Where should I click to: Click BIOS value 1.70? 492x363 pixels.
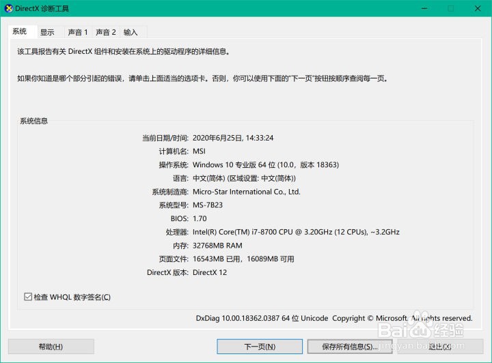[200, 218]
